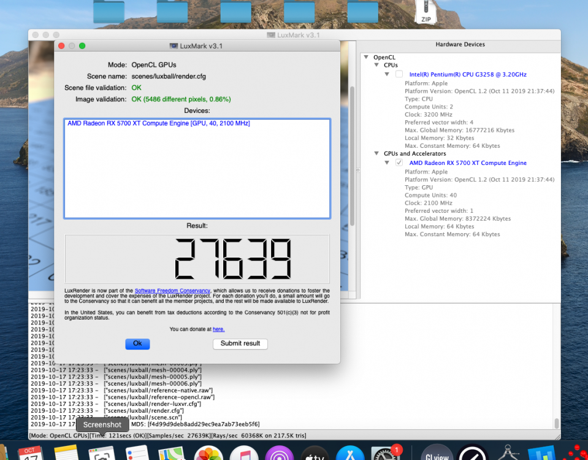The image size is (588, 460).
Task: Select 'Preferred vector width: 4' row
Action: pos(439,122)
